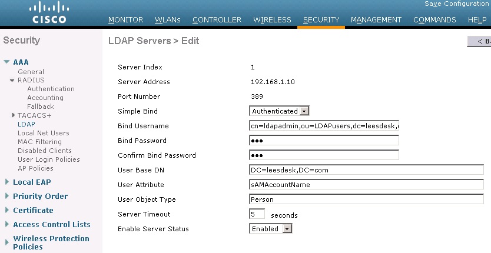Click the Server Timeout seconds field

click(257, 214)
